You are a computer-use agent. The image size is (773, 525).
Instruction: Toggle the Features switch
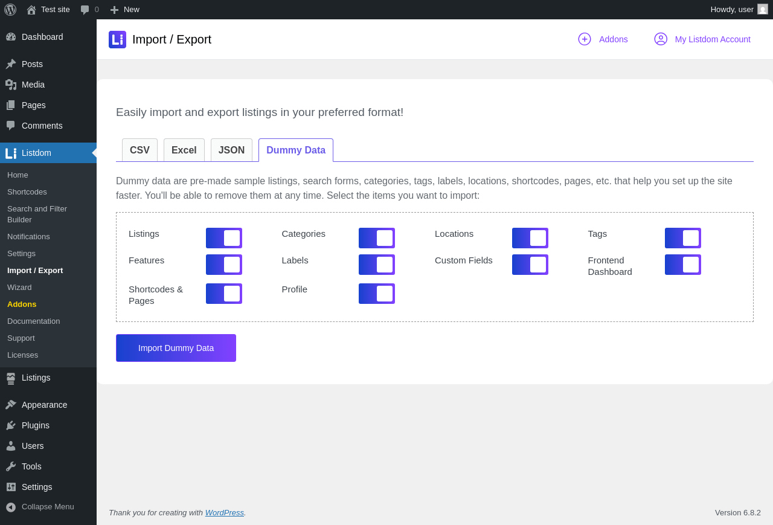pos(224,265)
